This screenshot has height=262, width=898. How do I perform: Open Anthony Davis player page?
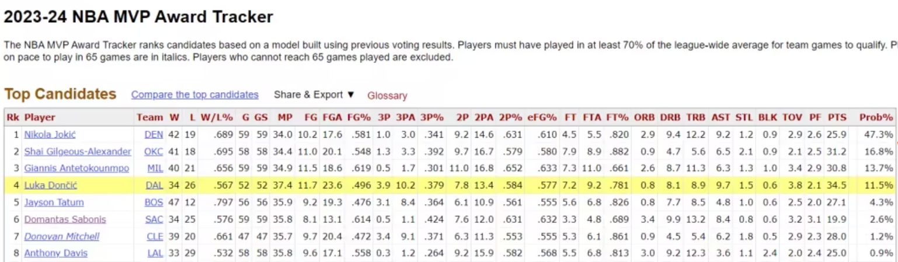pos(55,253)
